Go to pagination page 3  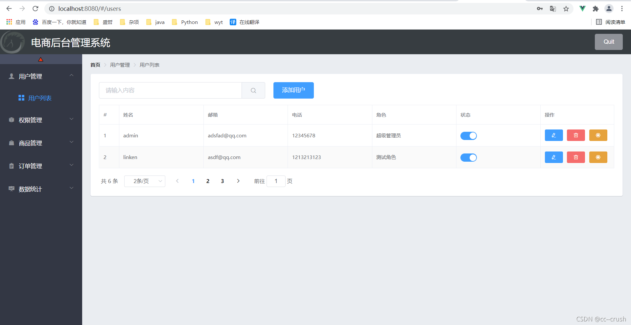click(x=222, y=181)
